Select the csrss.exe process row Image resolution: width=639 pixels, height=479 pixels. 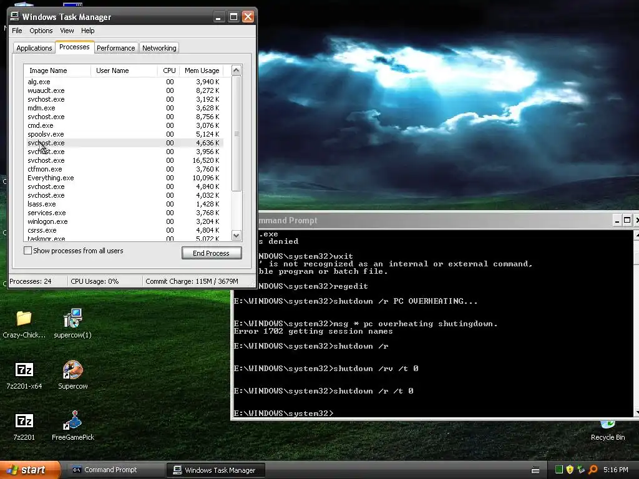[x=124, y=230]
